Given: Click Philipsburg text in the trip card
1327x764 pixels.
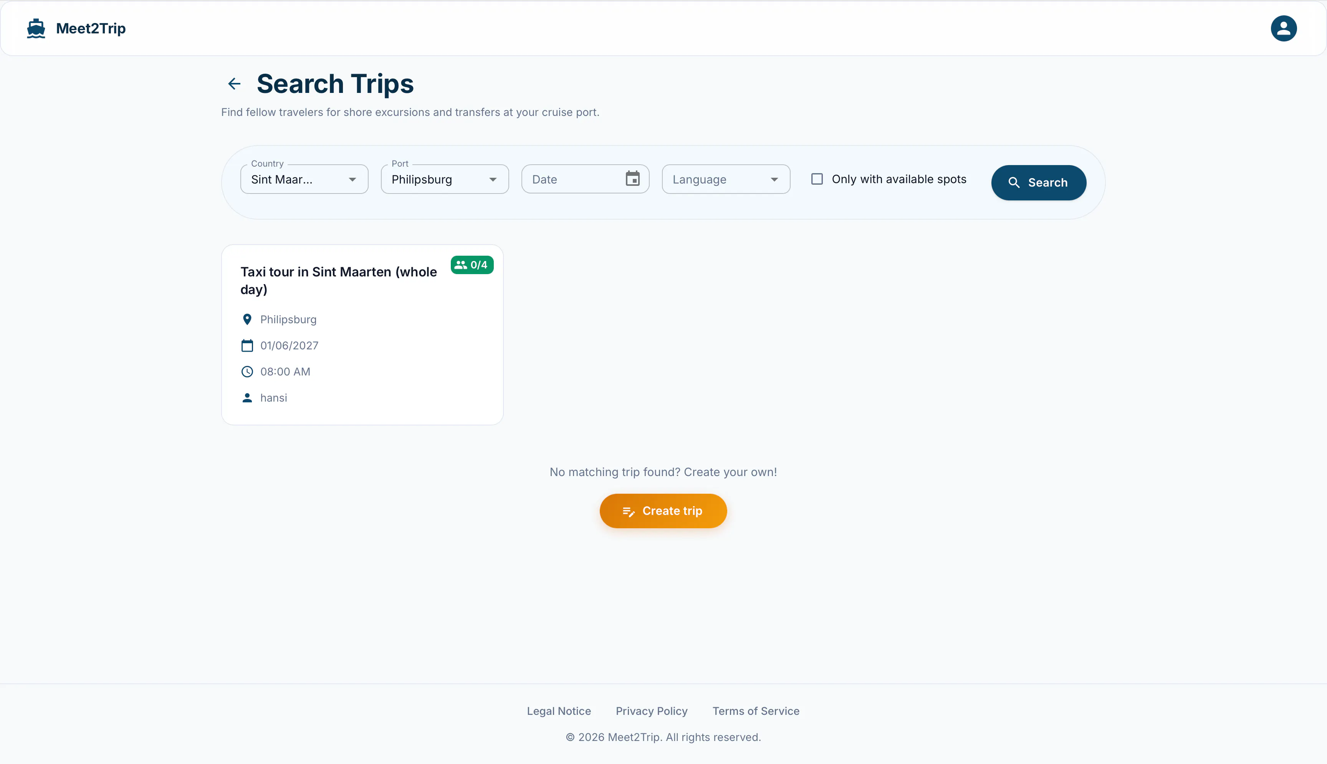Looking at the screenshot, I should point(288,319).
